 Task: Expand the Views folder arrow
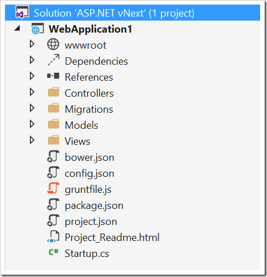click(x=32, y=140)
